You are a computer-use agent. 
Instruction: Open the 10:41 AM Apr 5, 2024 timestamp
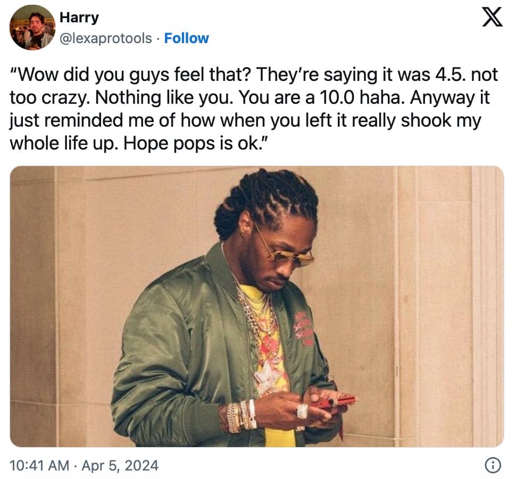(84, 466)
